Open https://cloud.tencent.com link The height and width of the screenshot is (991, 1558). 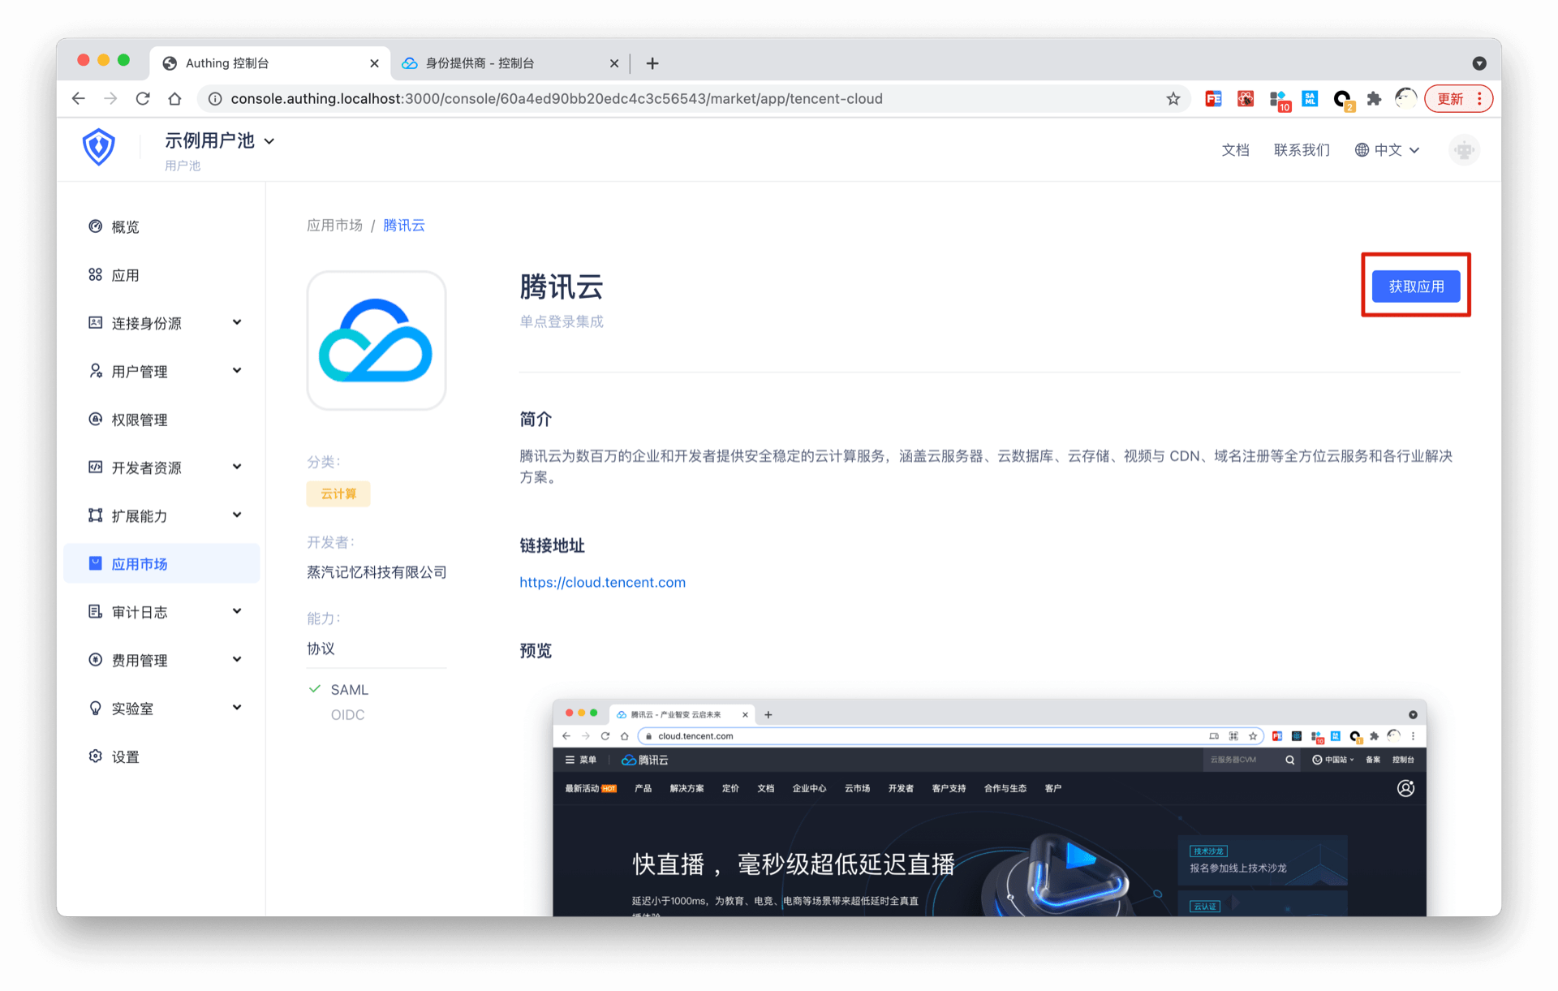click(x=602, y=582)
